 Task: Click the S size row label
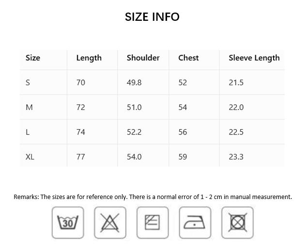tap(28, 83)
